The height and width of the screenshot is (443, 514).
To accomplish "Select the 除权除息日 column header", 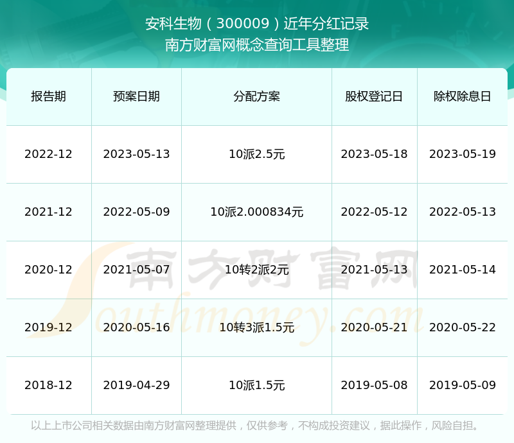I will [462, 96].
